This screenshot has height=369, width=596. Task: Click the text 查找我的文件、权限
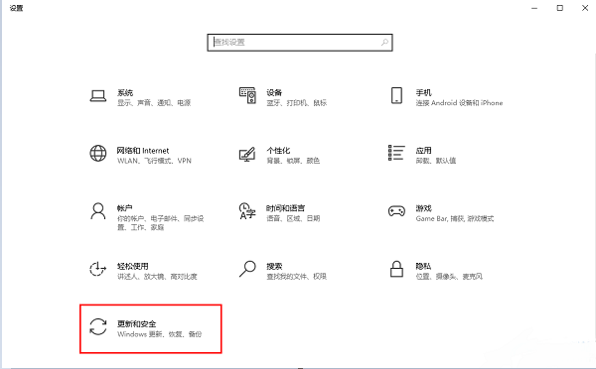pos(296,277)
